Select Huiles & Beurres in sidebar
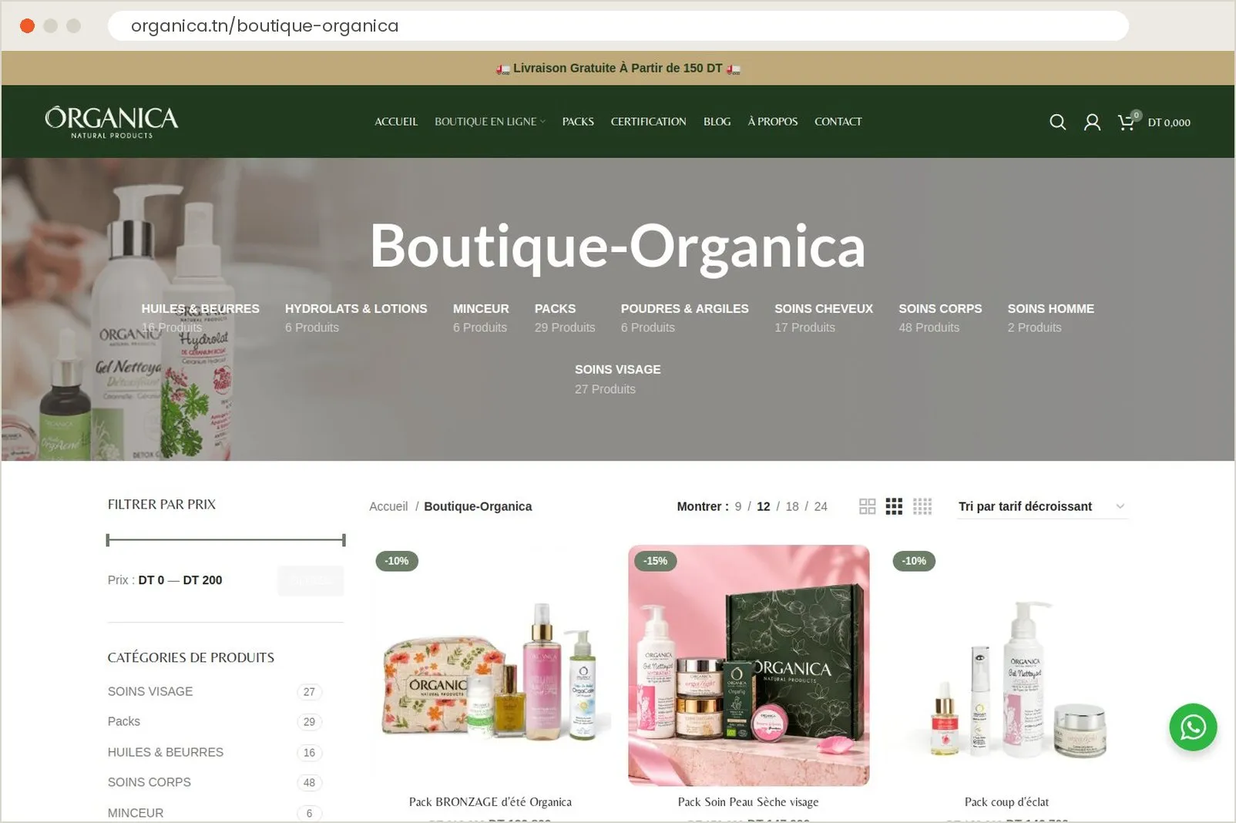The height and width of the screenshot is (823, 1236). click(x=166, y=752)
